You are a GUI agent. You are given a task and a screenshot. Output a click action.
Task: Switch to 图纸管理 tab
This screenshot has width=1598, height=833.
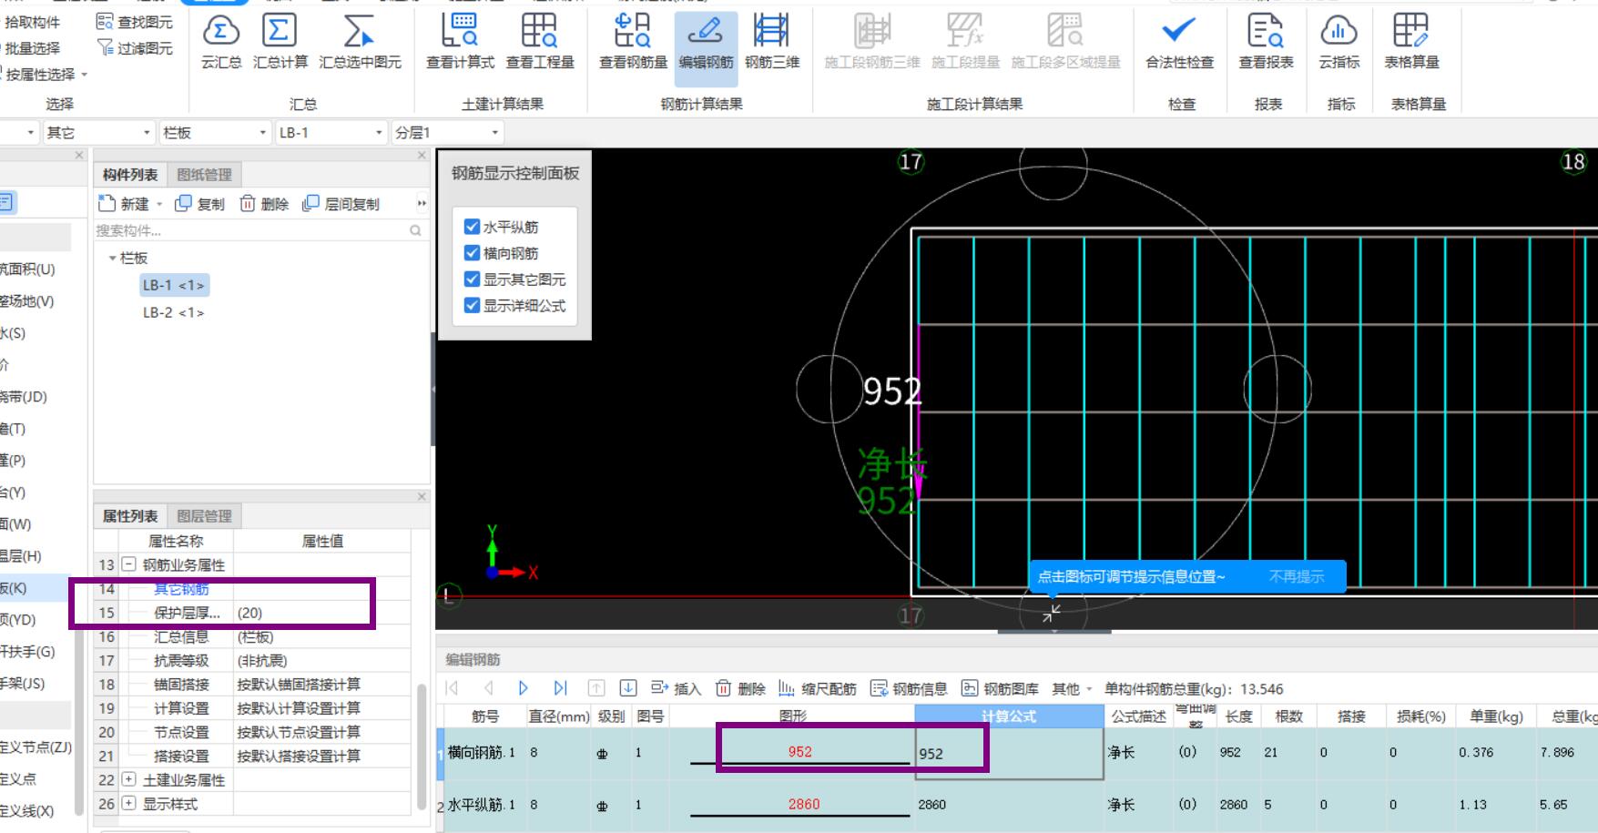(204, 175)
